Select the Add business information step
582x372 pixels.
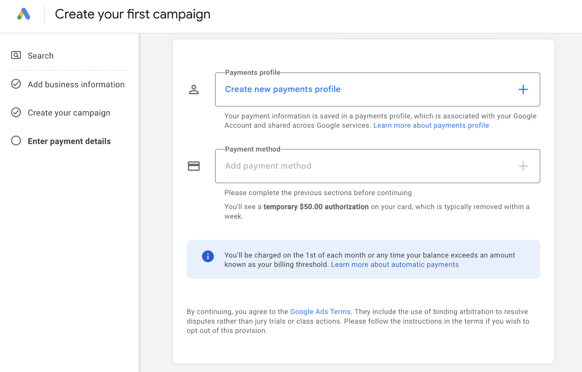point(76,84)
